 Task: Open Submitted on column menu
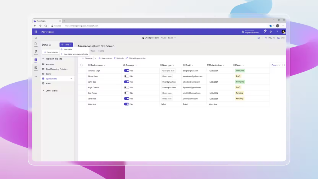pyautogui.click(x=224, y=65)
